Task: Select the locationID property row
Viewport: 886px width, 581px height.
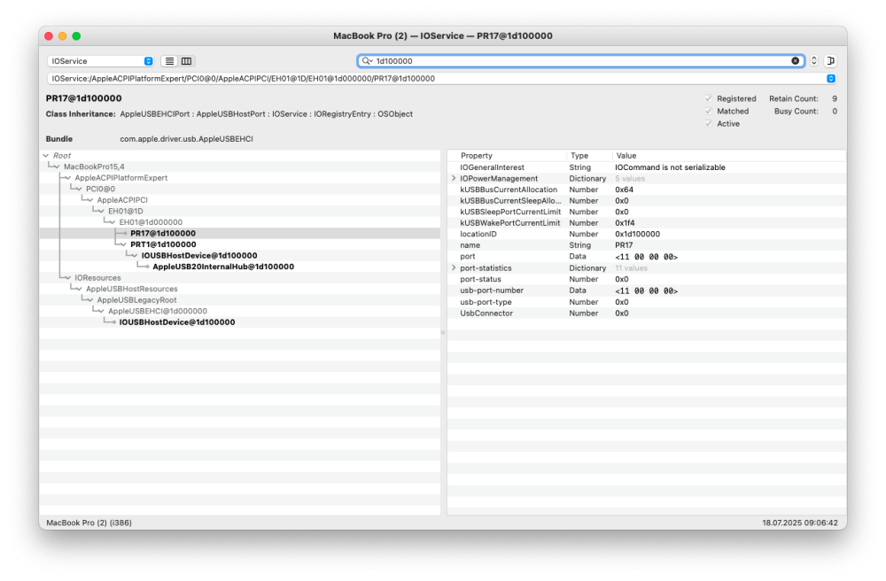Action: (x=647, y=235)
